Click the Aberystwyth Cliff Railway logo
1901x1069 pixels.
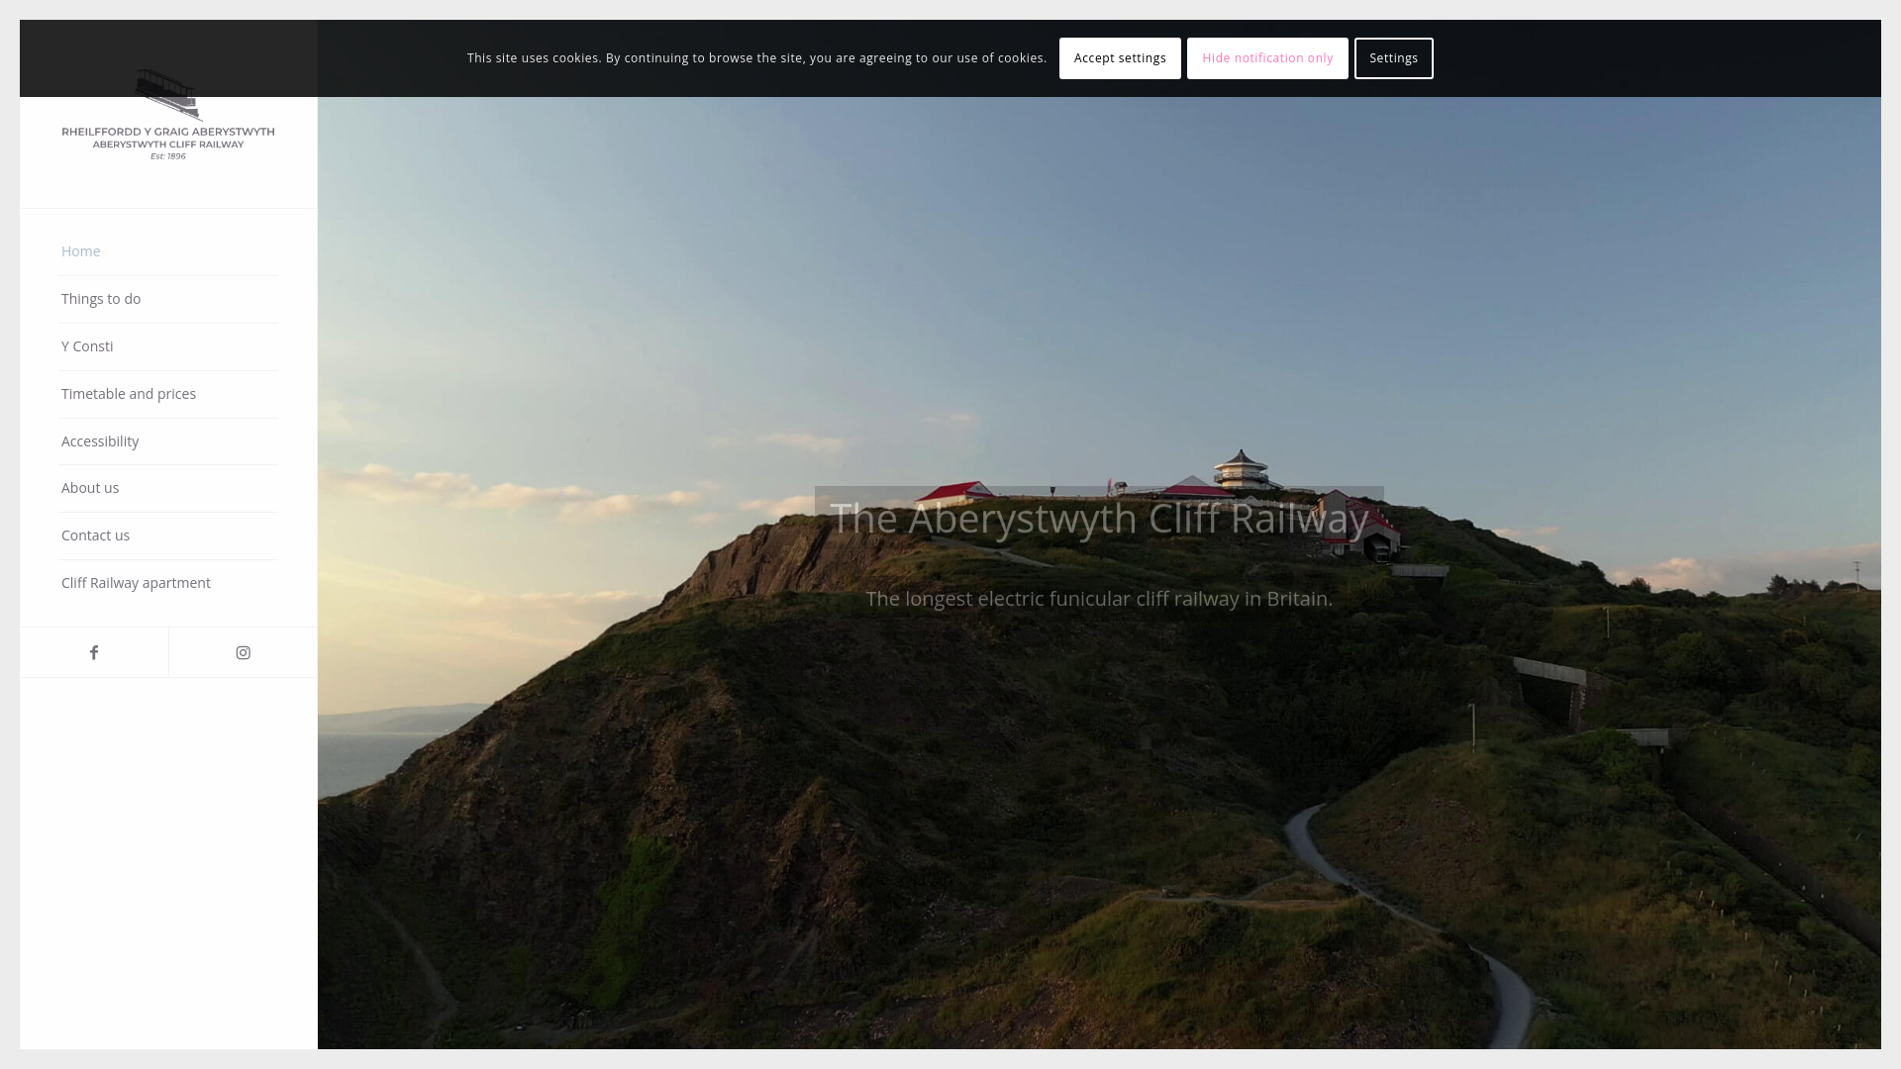point(168,114)
